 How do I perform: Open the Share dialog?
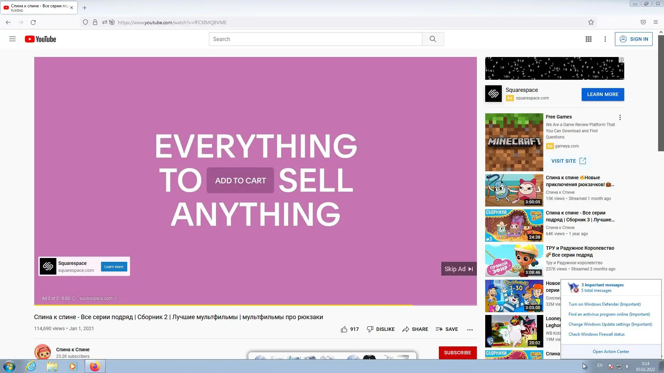pos(415,329)
